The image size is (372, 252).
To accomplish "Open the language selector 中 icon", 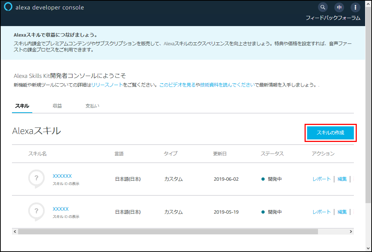I will (x=339, y=7).
